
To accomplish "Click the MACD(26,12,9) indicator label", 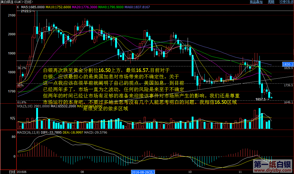I will (x=28, y=132).
